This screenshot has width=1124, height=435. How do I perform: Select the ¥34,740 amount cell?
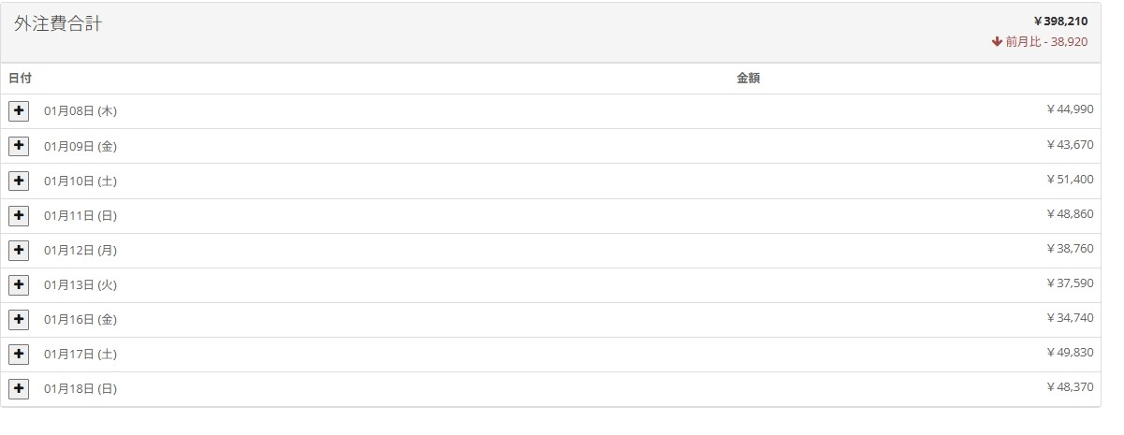tap(1070, 317)
